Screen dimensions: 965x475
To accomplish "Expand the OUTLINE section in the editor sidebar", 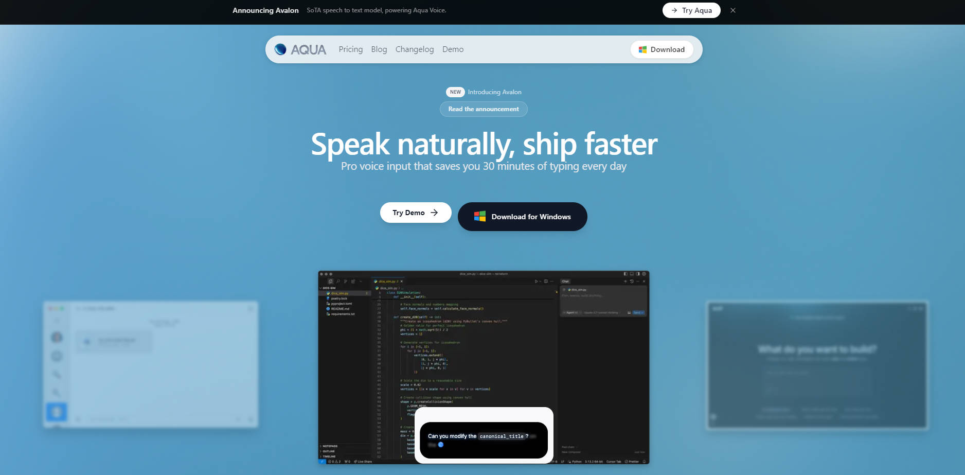I will (329, 451).
